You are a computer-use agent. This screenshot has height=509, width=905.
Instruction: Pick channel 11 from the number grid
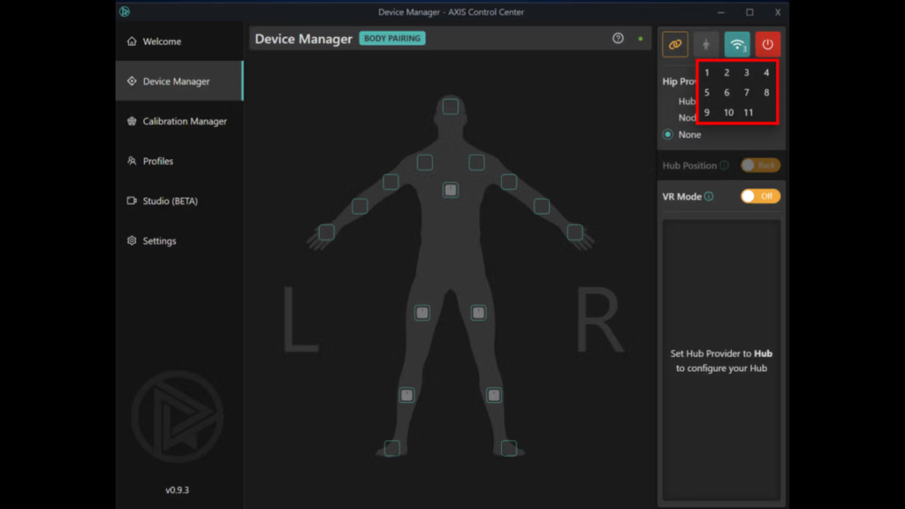click(x=749, y=113)
